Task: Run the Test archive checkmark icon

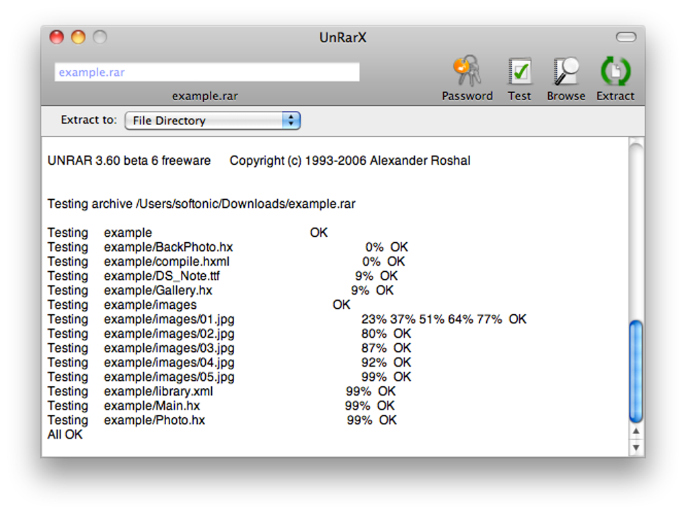Action: point(519,71)
